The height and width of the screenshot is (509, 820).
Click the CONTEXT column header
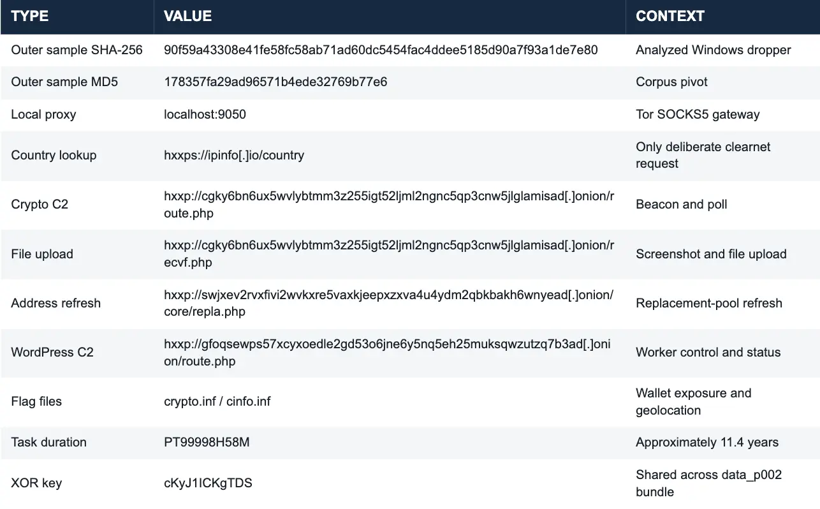pos(670,17)
